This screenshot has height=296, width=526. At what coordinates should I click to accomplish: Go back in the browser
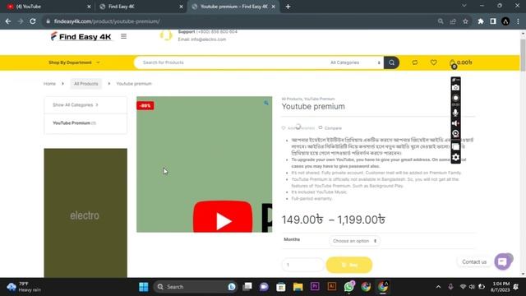click(x=8, y=21)
